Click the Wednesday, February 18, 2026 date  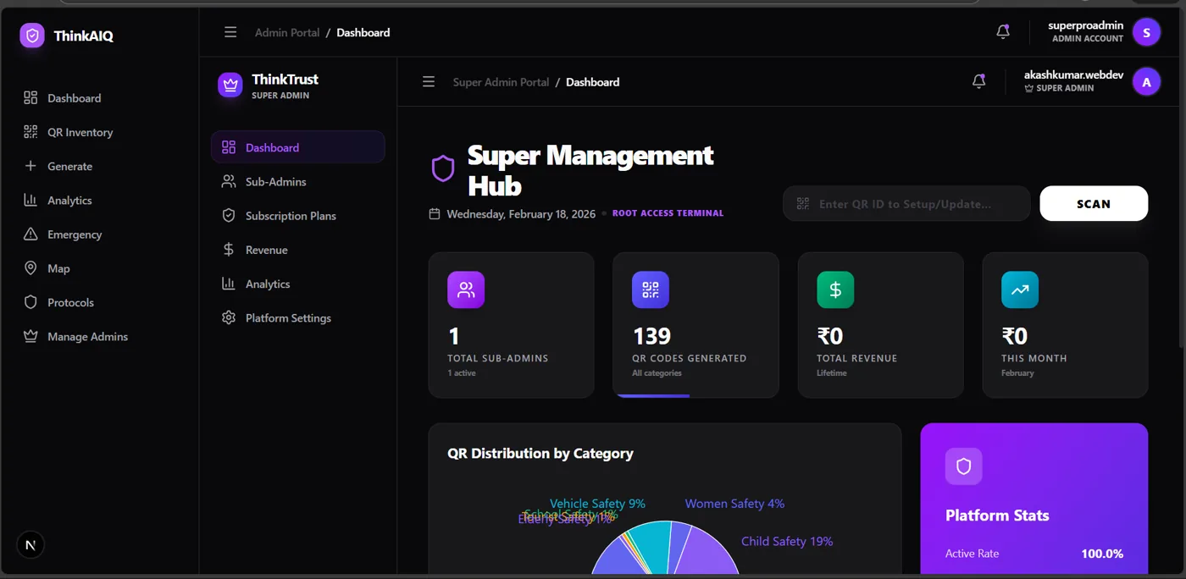pyautogui.click(x=521, y=214)
